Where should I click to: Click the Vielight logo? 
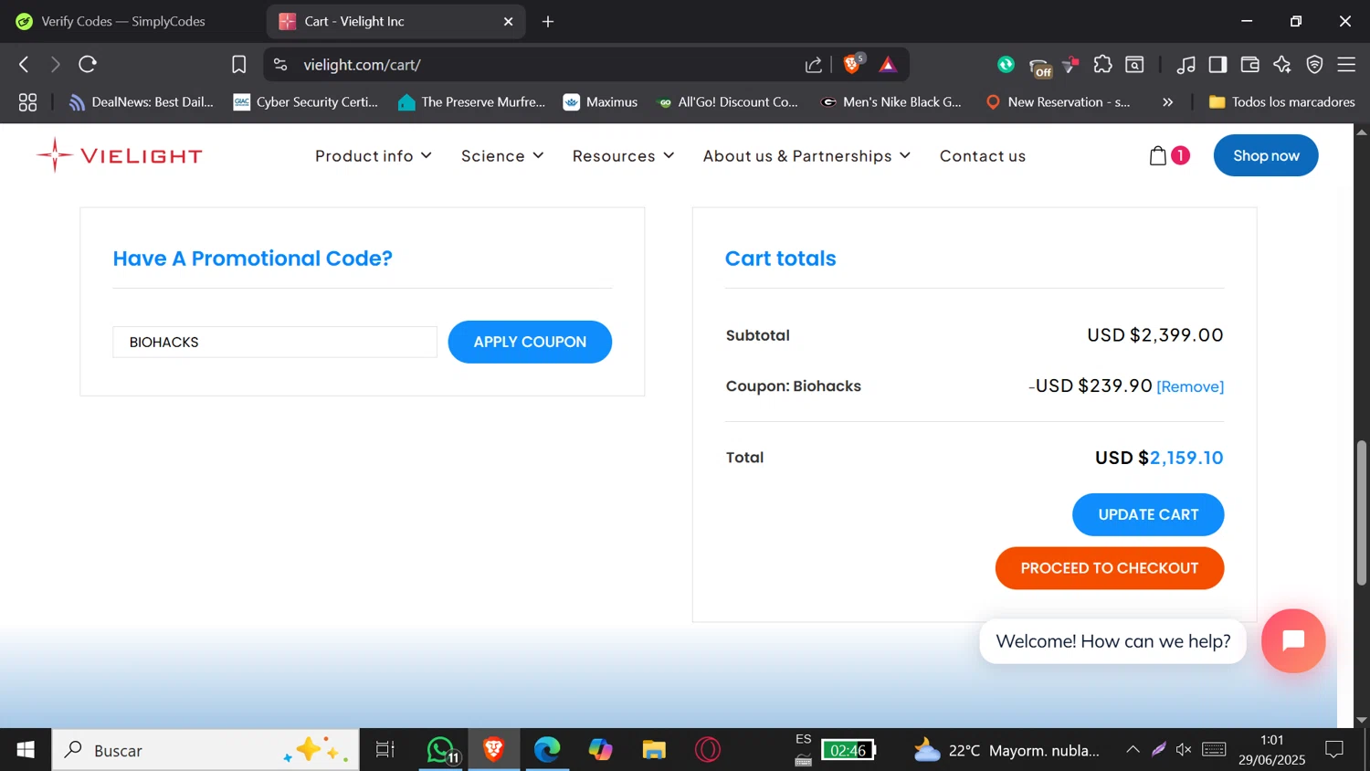click(x=120, y=155)
